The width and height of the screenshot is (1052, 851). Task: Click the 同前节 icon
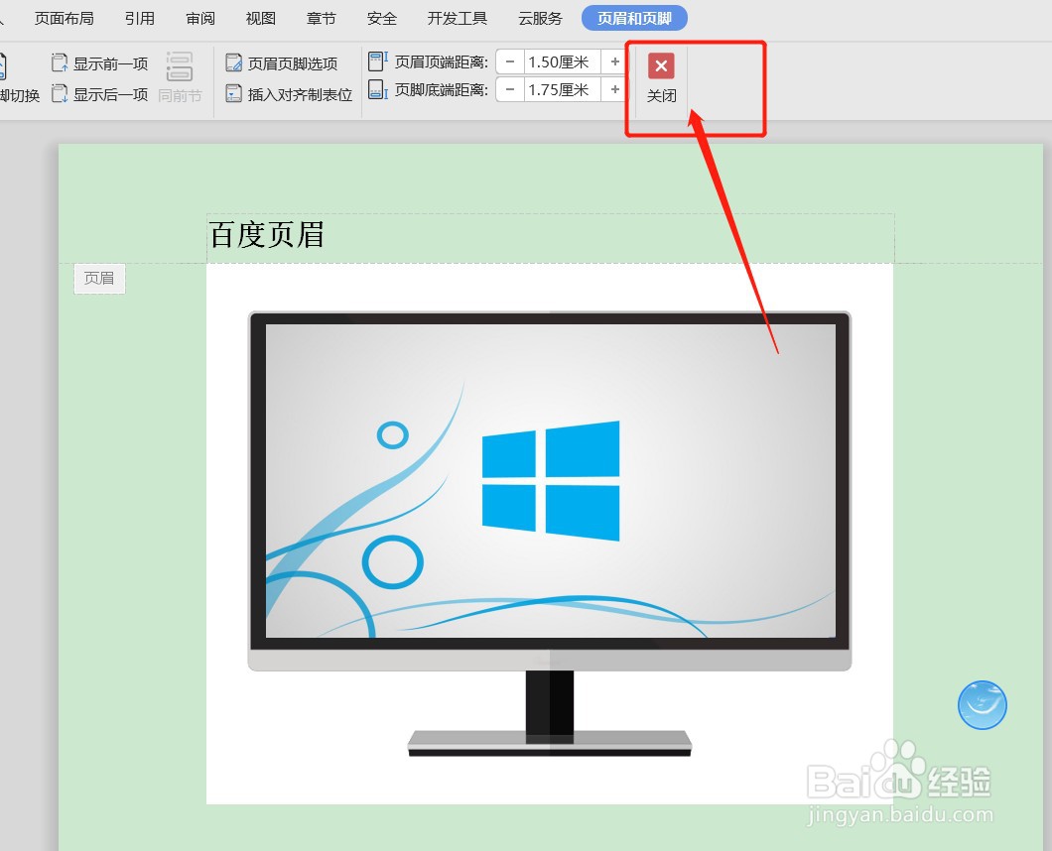[180, 65]
